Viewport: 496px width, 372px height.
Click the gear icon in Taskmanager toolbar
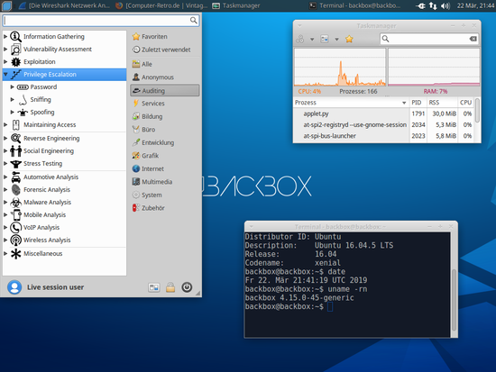click(300, 39)
